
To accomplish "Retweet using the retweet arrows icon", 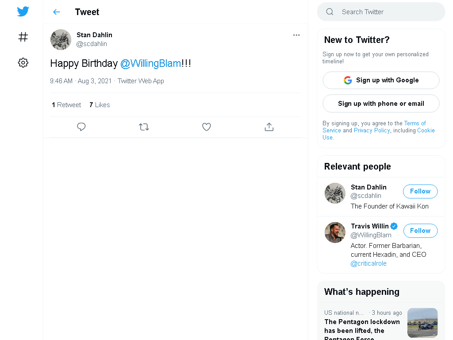I will pyautogui.click(x=144, y=127).
